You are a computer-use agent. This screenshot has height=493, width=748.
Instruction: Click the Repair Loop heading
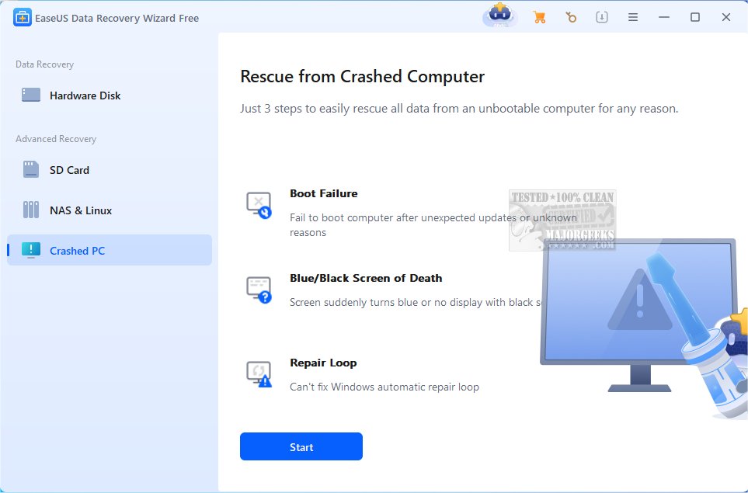323,363
